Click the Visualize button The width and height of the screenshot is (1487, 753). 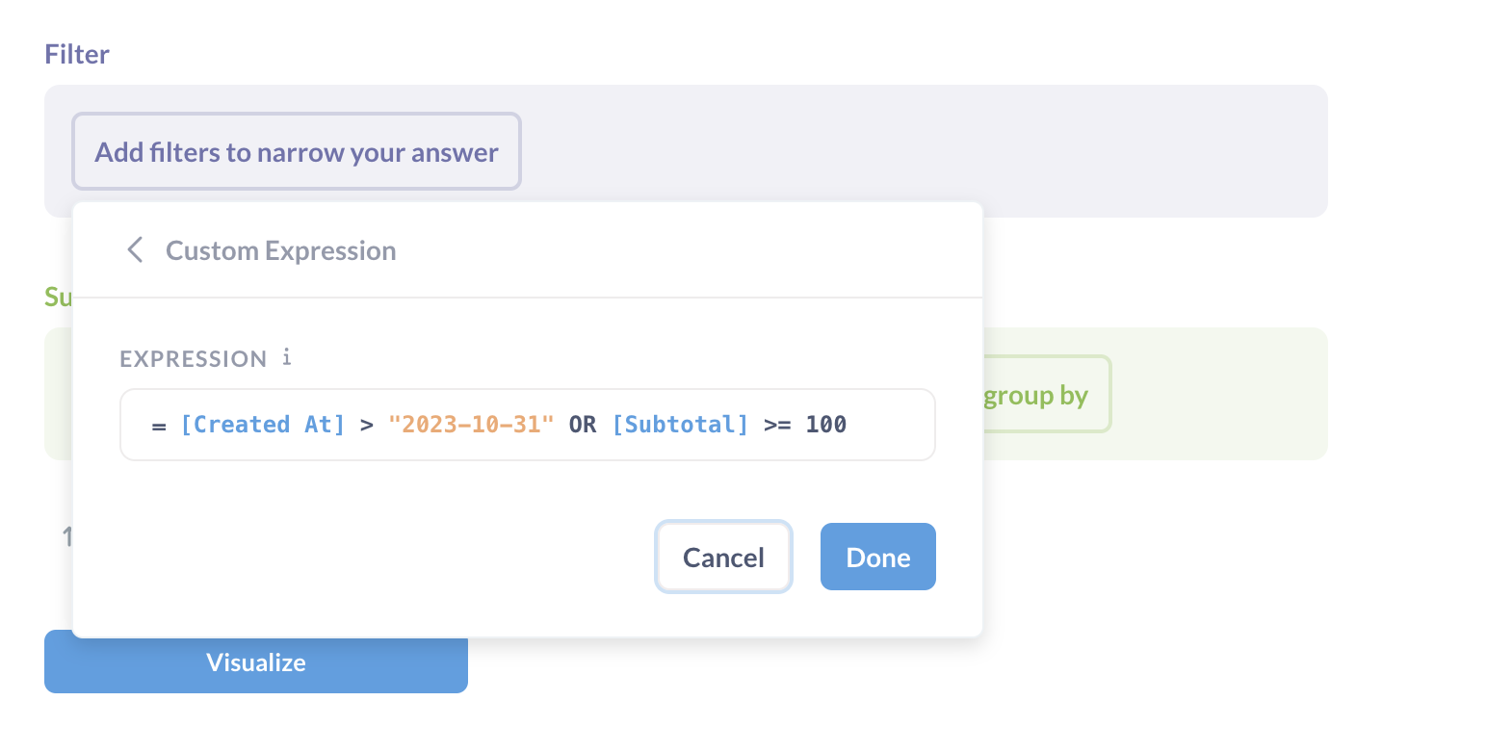pos(255,662)
